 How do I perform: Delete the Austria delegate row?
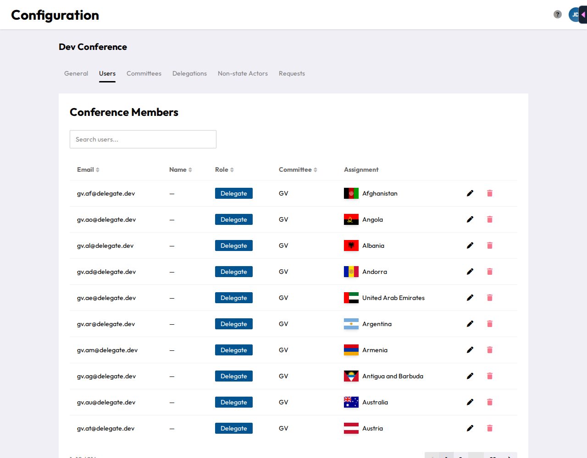(x=490, y=428)
